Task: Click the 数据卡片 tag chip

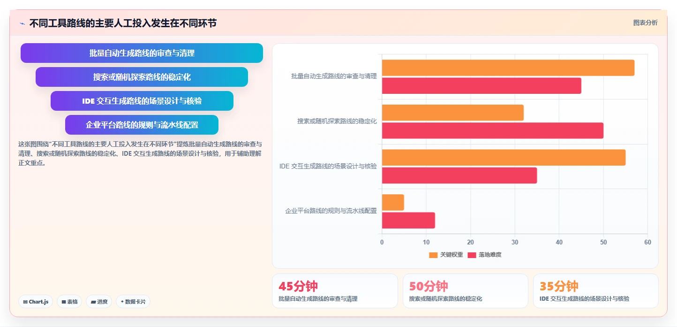Action: click(x=133, y=302)
